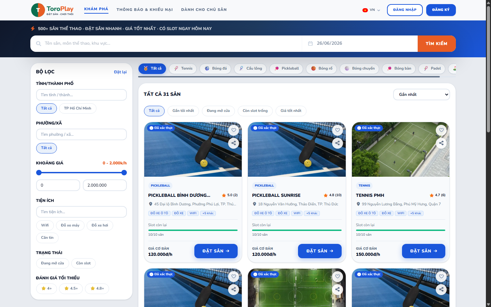Click 'Đặt lại' filter reset link

120,72
